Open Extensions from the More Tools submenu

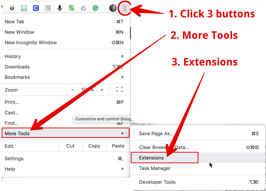pyautogui.click(x=197, y=158)
